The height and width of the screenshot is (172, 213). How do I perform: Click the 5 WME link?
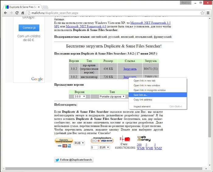149,146
